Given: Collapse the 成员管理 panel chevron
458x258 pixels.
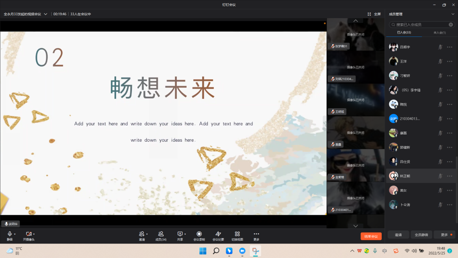Looking at the screenshot, I should click(452, 14).
